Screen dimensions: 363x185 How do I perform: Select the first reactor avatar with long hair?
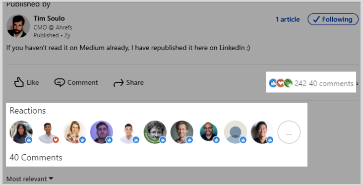coord(21,132)
